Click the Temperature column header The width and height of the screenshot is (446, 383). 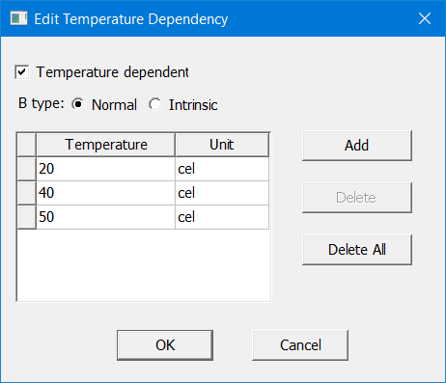[x=106, y=145]
